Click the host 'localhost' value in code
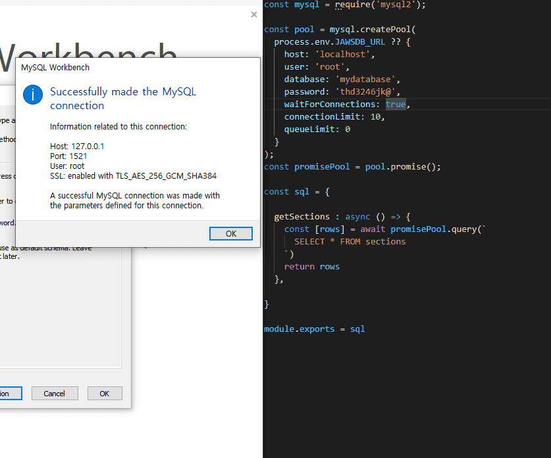Screen dimensions: 551x458 click(342, 55)
